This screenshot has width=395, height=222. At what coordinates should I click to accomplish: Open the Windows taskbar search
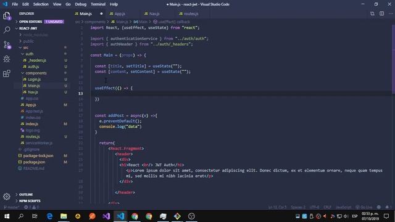coord(21,216)
